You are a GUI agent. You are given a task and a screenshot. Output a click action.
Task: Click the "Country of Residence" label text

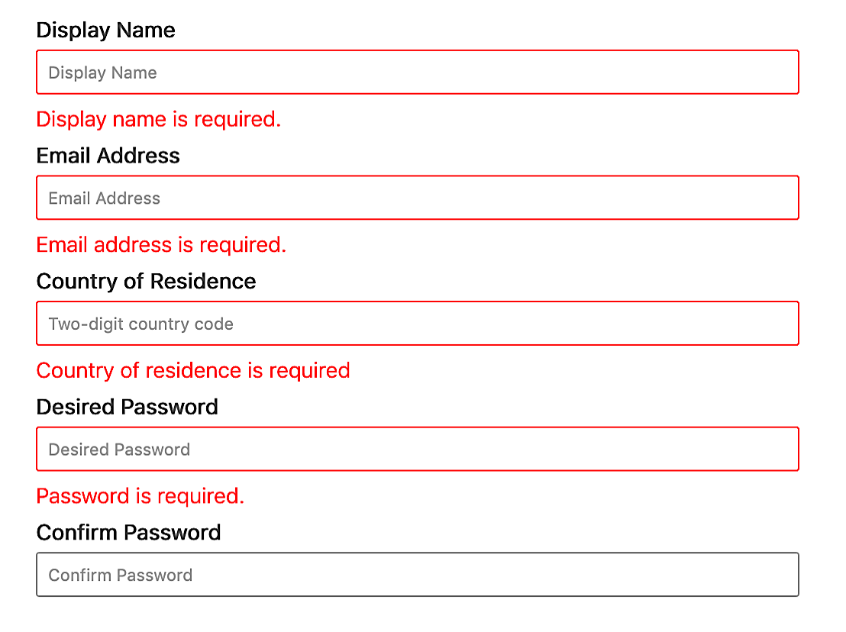pyautogui.click(x=147, y=282)
